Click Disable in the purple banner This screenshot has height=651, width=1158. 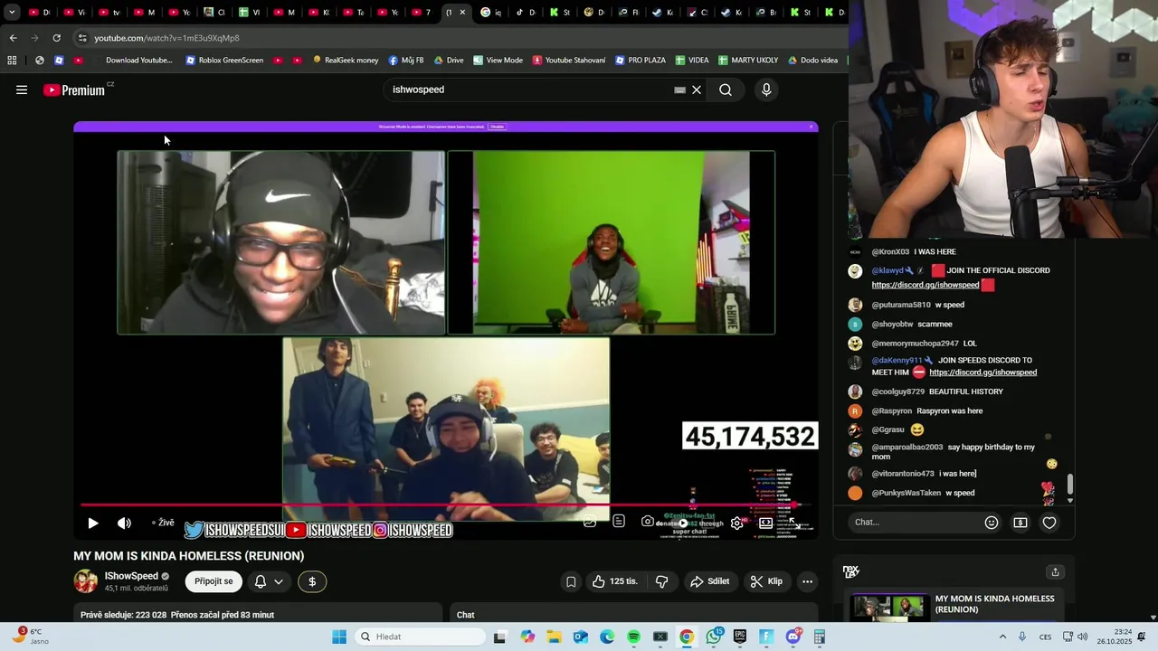[x=497, y=127]
